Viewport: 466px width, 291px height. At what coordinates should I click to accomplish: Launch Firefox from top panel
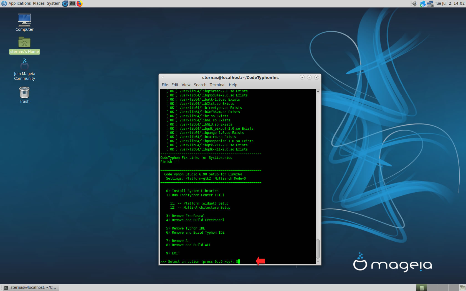coord(80,4)
